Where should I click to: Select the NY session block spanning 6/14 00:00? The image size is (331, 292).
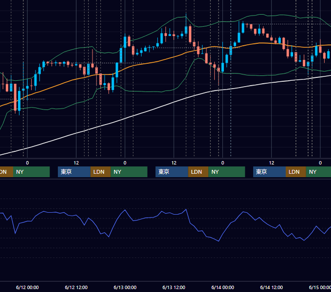click(x=227, y=172)
